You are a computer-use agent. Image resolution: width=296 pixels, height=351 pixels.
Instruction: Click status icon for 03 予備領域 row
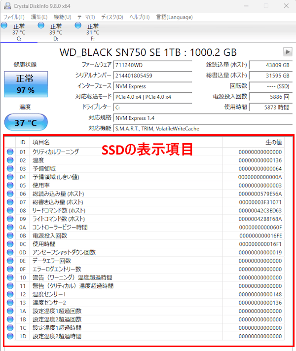[10, 168]
